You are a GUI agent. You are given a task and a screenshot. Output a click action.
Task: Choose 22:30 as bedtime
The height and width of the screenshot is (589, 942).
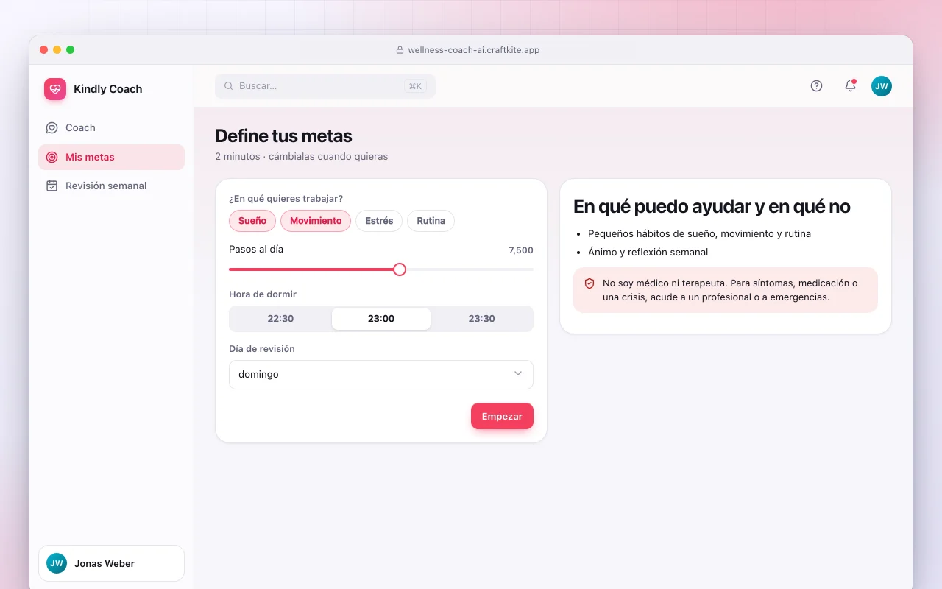pos(280,319)
